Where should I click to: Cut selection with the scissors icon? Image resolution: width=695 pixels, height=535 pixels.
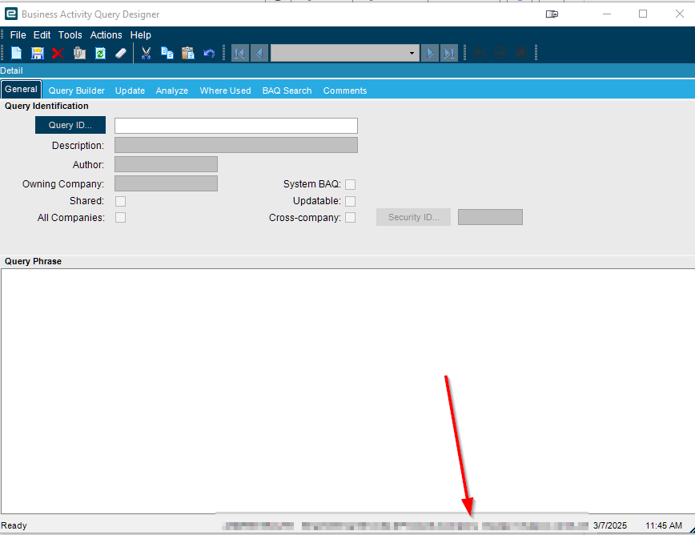point(146,53)
